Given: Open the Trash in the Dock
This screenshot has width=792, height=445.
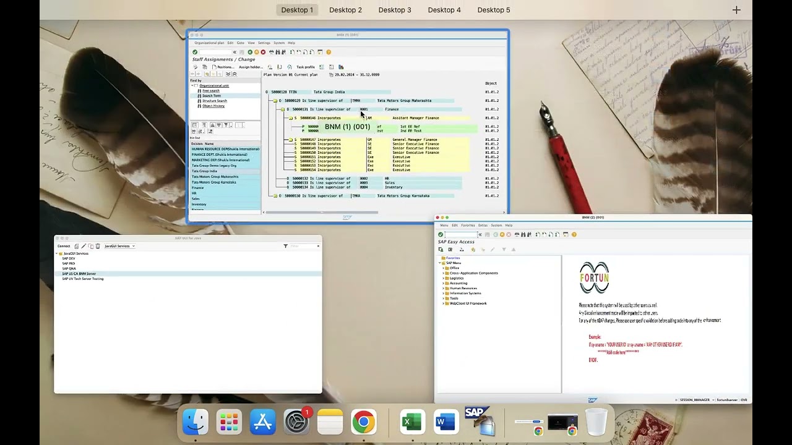Looking at the screenshot, I should click(x=596, y=423).
